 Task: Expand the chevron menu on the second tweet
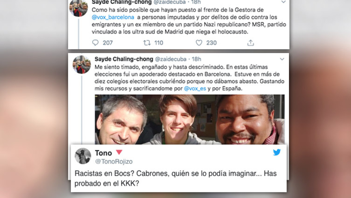[282, 59]
